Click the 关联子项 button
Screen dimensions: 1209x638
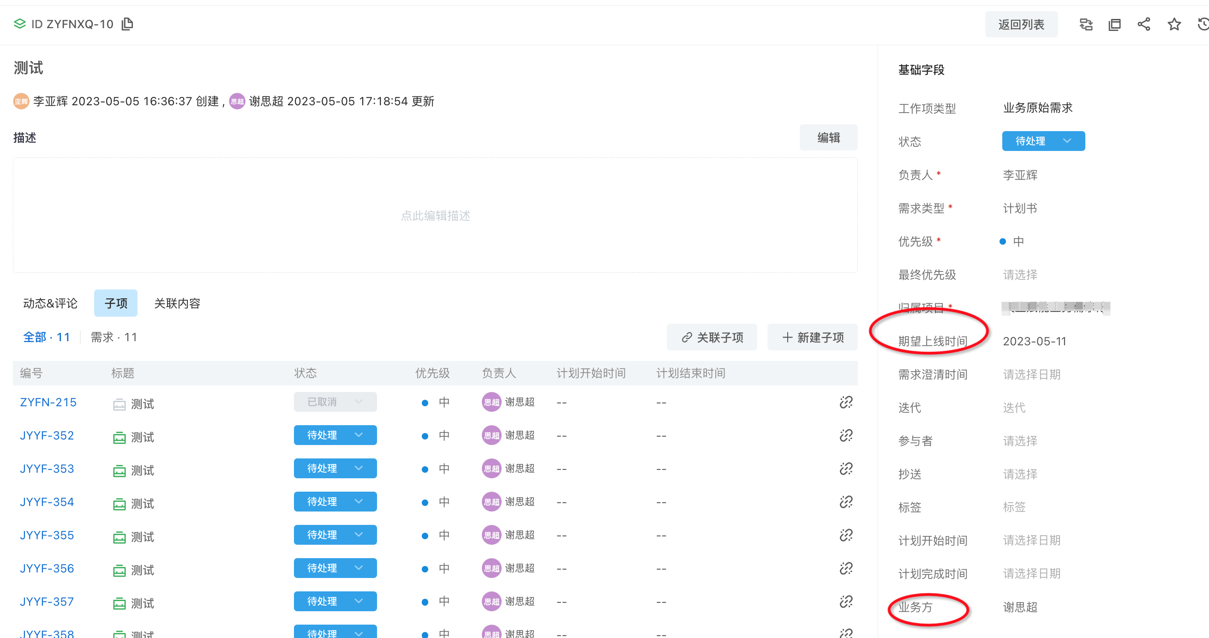712,337
